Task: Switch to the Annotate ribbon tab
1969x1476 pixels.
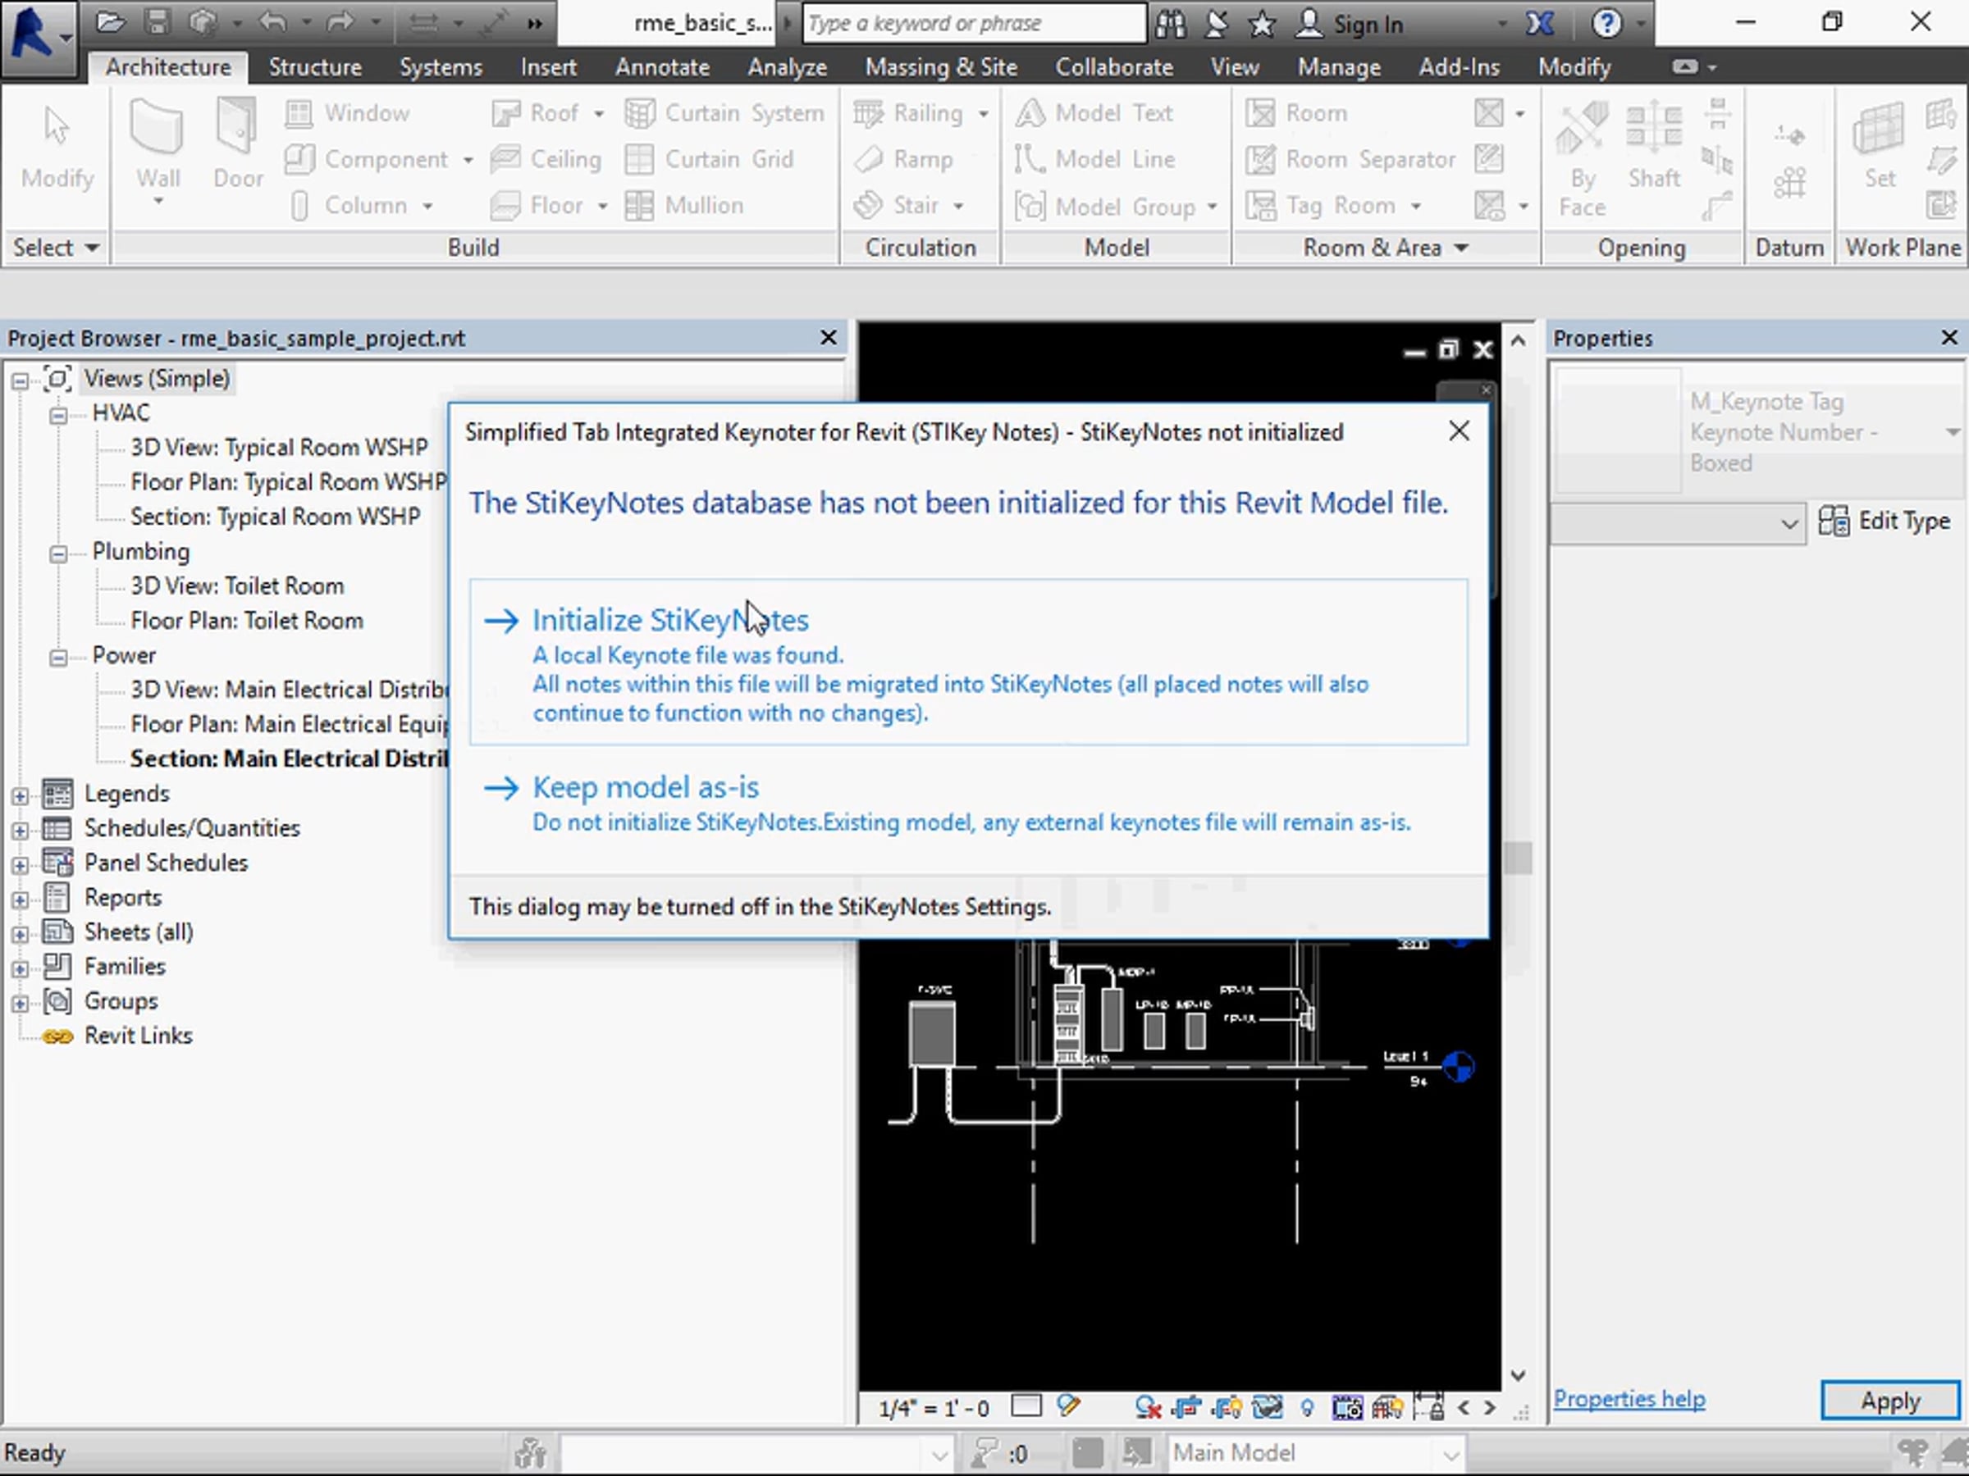Action: click(662, 66)
